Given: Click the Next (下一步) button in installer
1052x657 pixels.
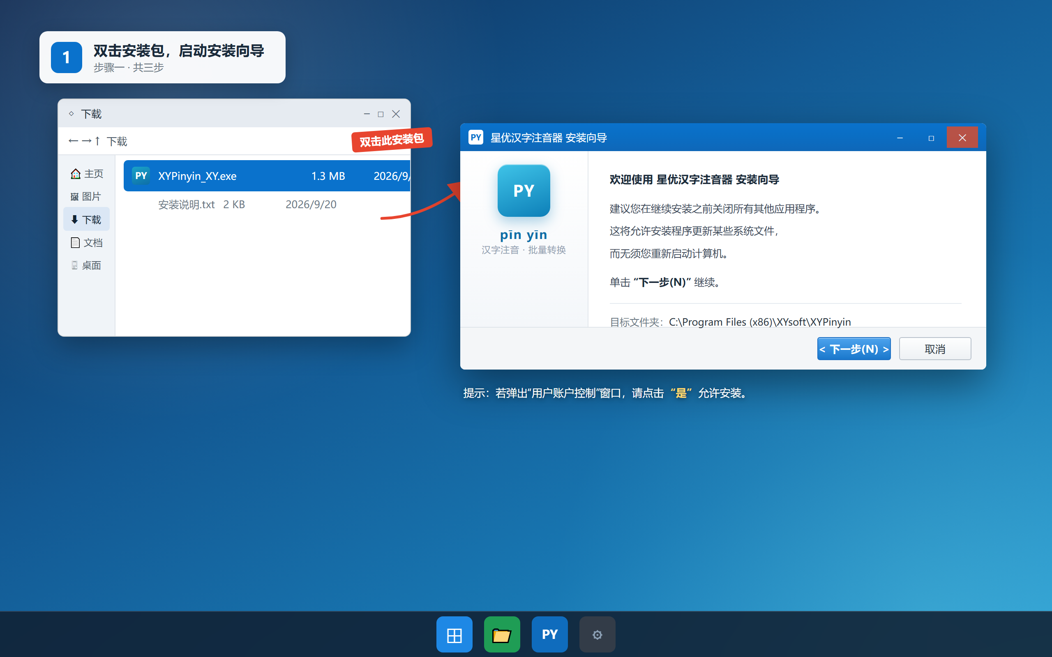Looking at the screenshot, I should (854, 349).
